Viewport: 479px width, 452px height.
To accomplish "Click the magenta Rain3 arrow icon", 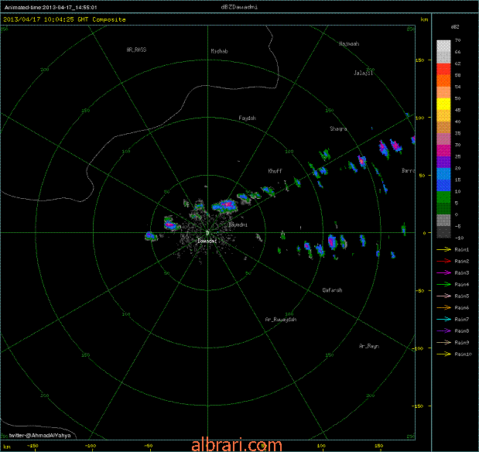I will [444, 272].
